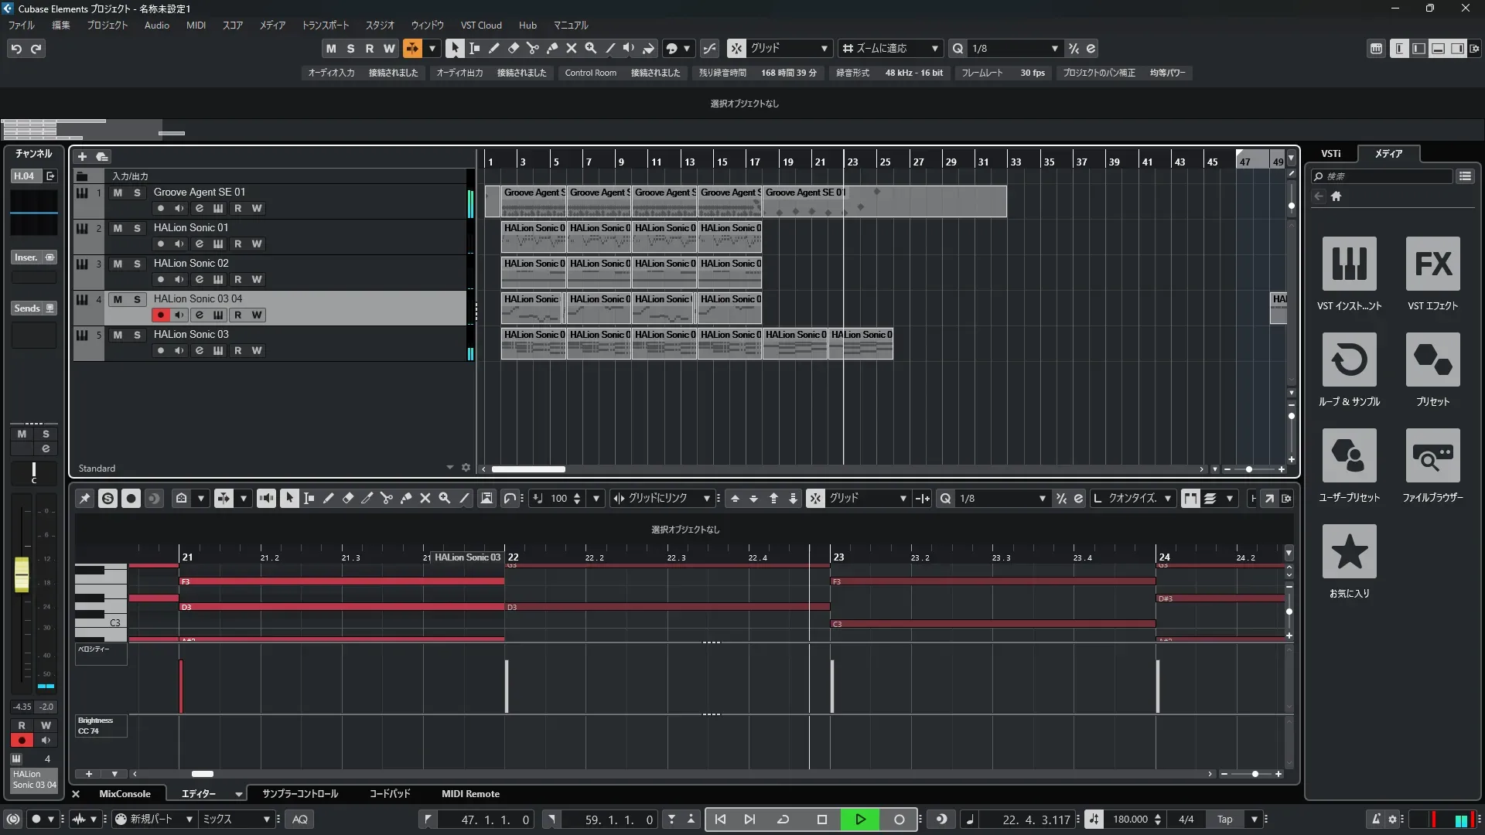Click the Tap tempo button

point(1224,819)
